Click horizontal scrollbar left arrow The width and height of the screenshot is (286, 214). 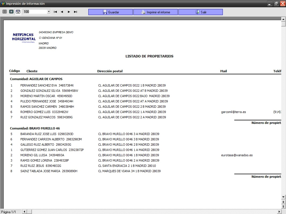click(24, 212)
